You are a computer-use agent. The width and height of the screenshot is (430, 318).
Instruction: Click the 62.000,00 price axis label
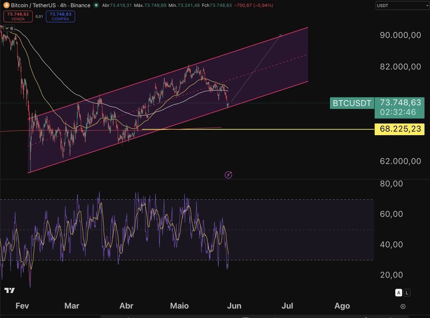tap(400, 161)
